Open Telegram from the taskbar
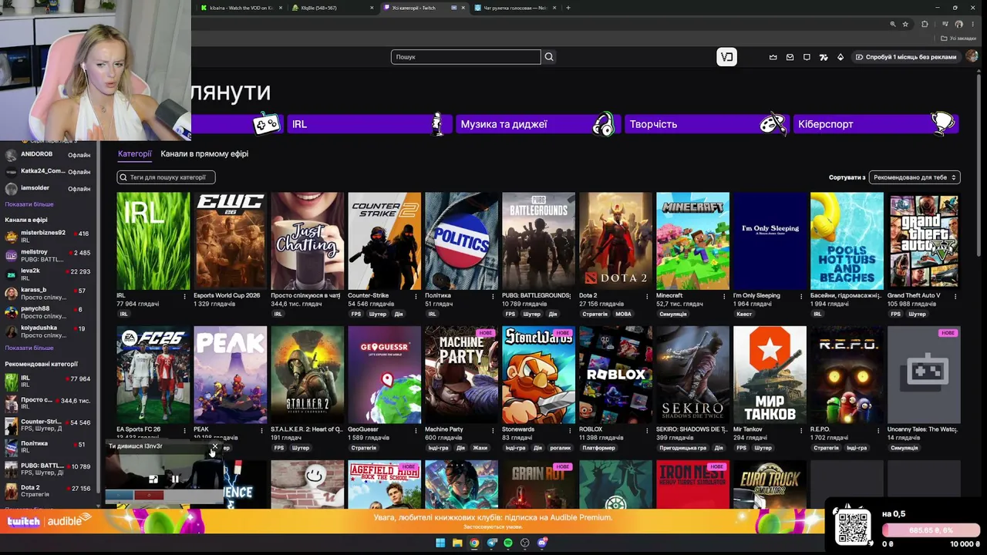The height and width of the screenshot is (555, 987). (x=491, y=543)
